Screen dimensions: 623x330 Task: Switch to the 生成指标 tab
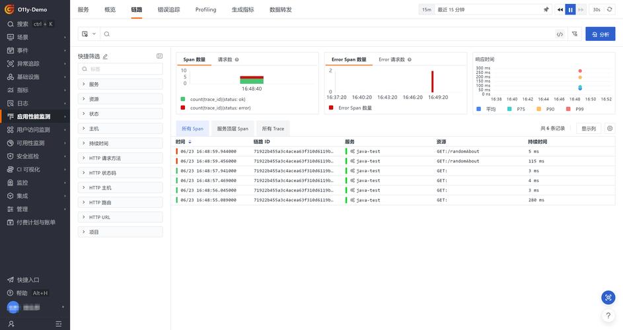click(242, 9)
